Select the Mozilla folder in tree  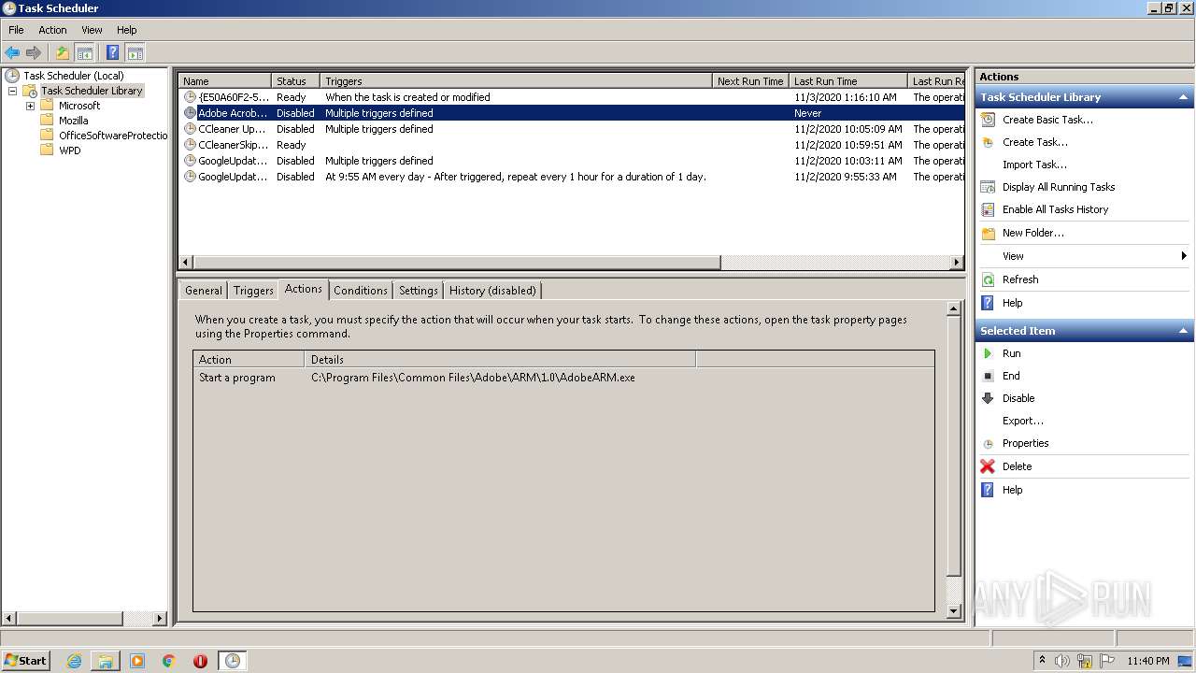[x=73, y=121]
